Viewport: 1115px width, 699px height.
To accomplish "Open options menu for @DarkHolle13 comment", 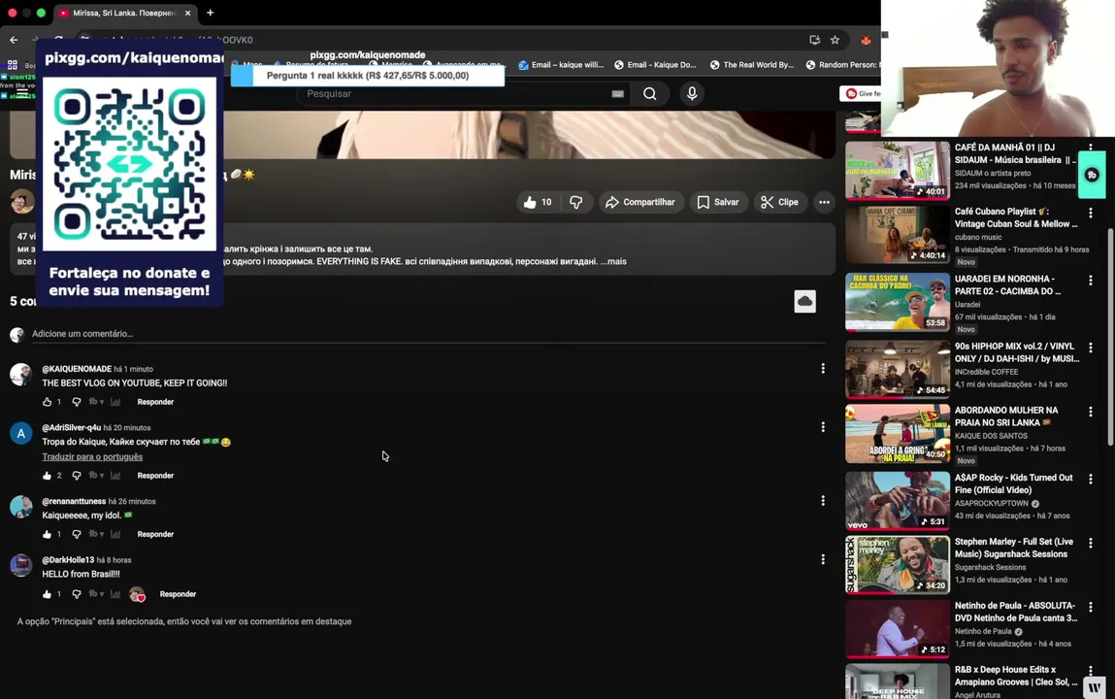I will (823, 559).
